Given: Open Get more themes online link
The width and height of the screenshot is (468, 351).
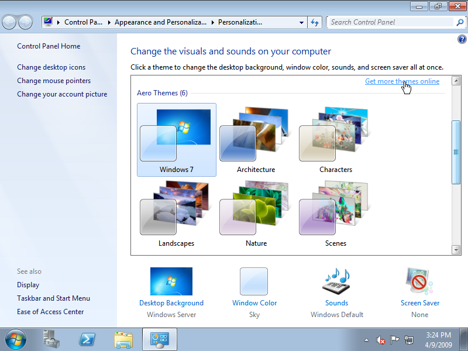Looking at the screenshot, I should 402,81.
